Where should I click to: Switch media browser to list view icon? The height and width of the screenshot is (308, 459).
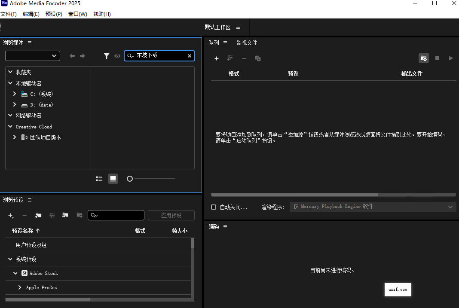99,178
